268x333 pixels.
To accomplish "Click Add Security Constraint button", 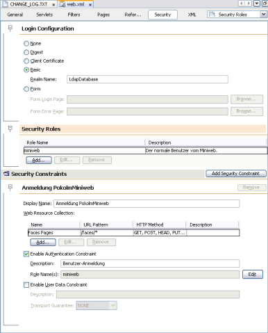I will (x=236, y=173).
